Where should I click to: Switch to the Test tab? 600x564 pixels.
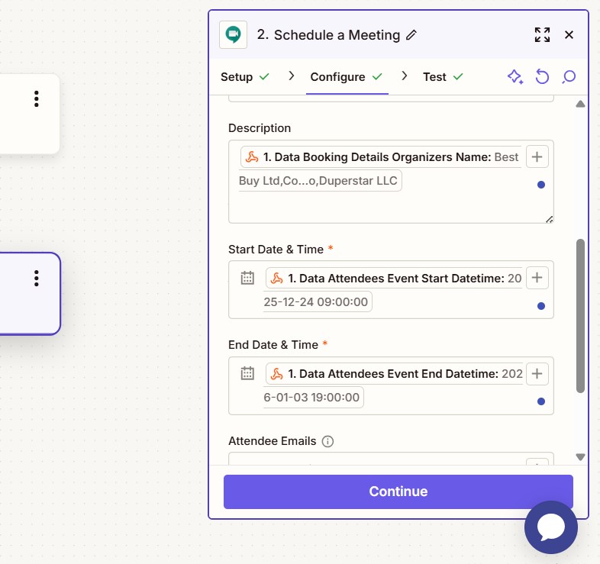click(x=434, y=77)
